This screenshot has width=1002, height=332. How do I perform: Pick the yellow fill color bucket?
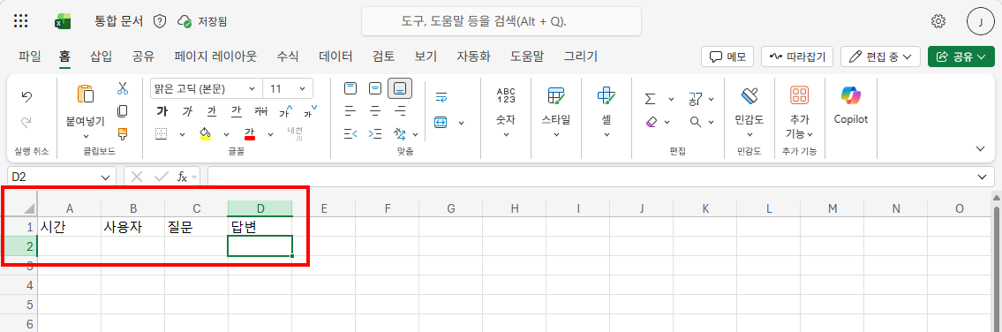(x=206, y=133)
